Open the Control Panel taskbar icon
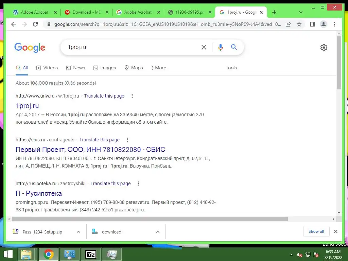This screenshot has height=261, width=348. [x=69, y=254]
